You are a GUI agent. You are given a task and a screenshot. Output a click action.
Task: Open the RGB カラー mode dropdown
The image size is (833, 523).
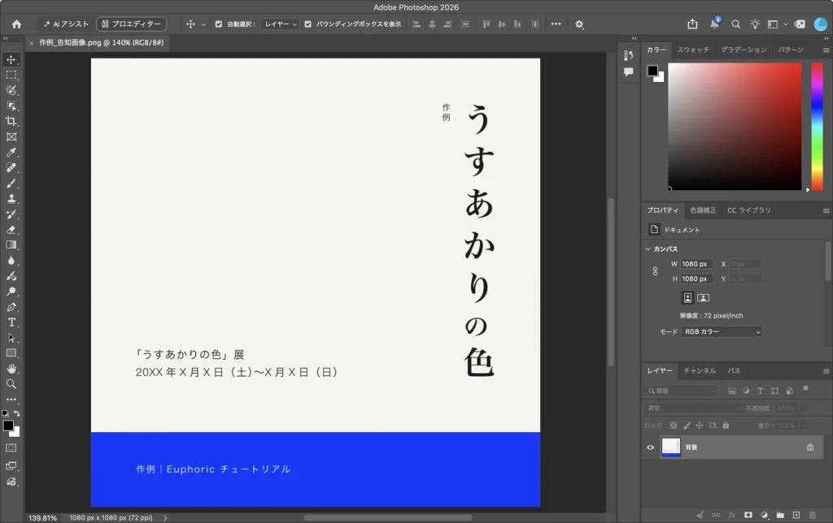click(722, 331)
